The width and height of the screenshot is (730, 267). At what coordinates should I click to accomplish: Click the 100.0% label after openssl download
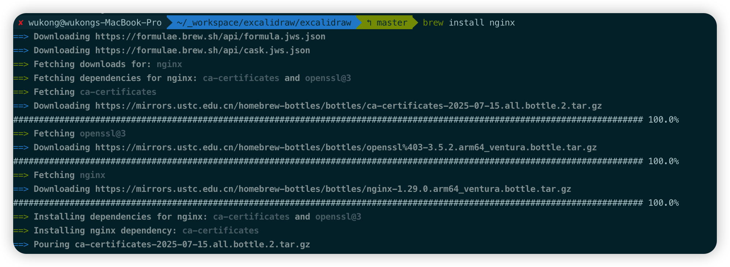(663, 161)
